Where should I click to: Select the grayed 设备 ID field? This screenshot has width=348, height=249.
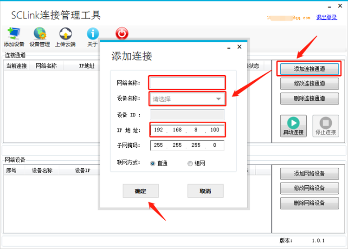point(187,115)
